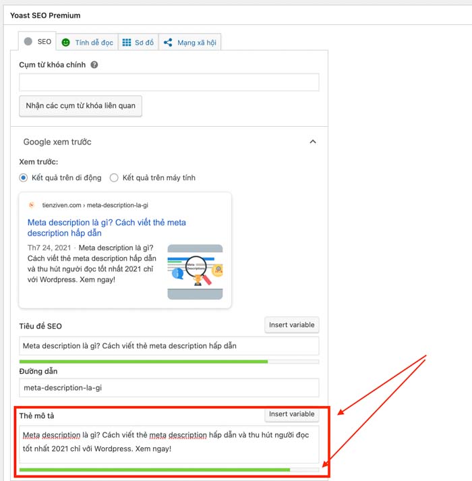Click the preview thumbnail image

[195, 272]
